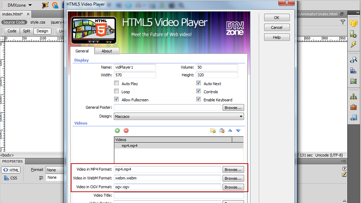The width and height of the screenshot is (361, 203).
Task: Switch to Split view button
Action: (x=26, y=31)
